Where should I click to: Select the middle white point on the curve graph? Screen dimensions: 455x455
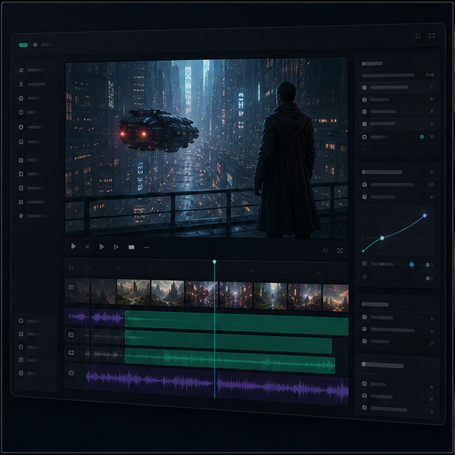point(382,238)
